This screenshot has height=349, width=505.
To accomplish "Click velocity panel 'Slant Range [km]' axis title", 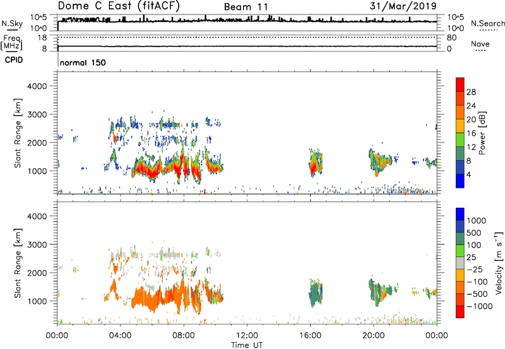I will click(18, 263).
